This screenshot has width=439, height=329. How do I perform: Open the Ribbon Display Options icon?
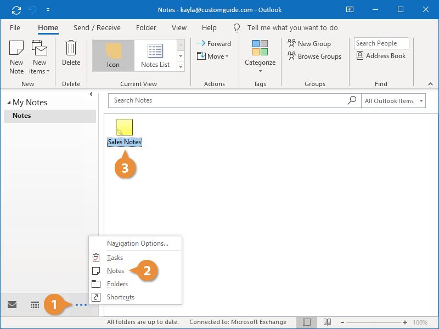pos(350,10)
